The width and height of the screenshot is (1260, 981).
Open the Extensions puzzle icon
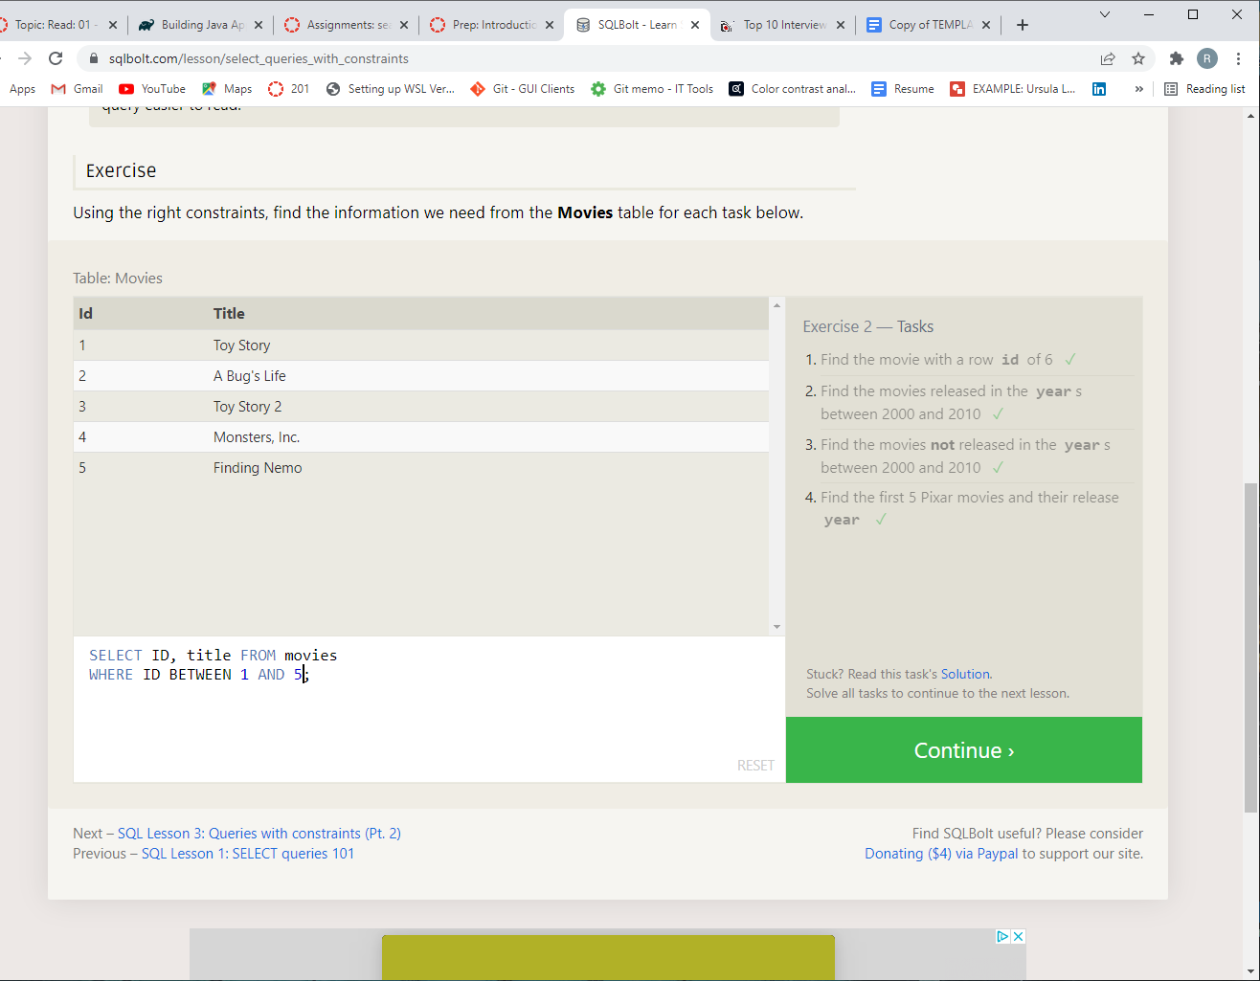[1177, 58]
